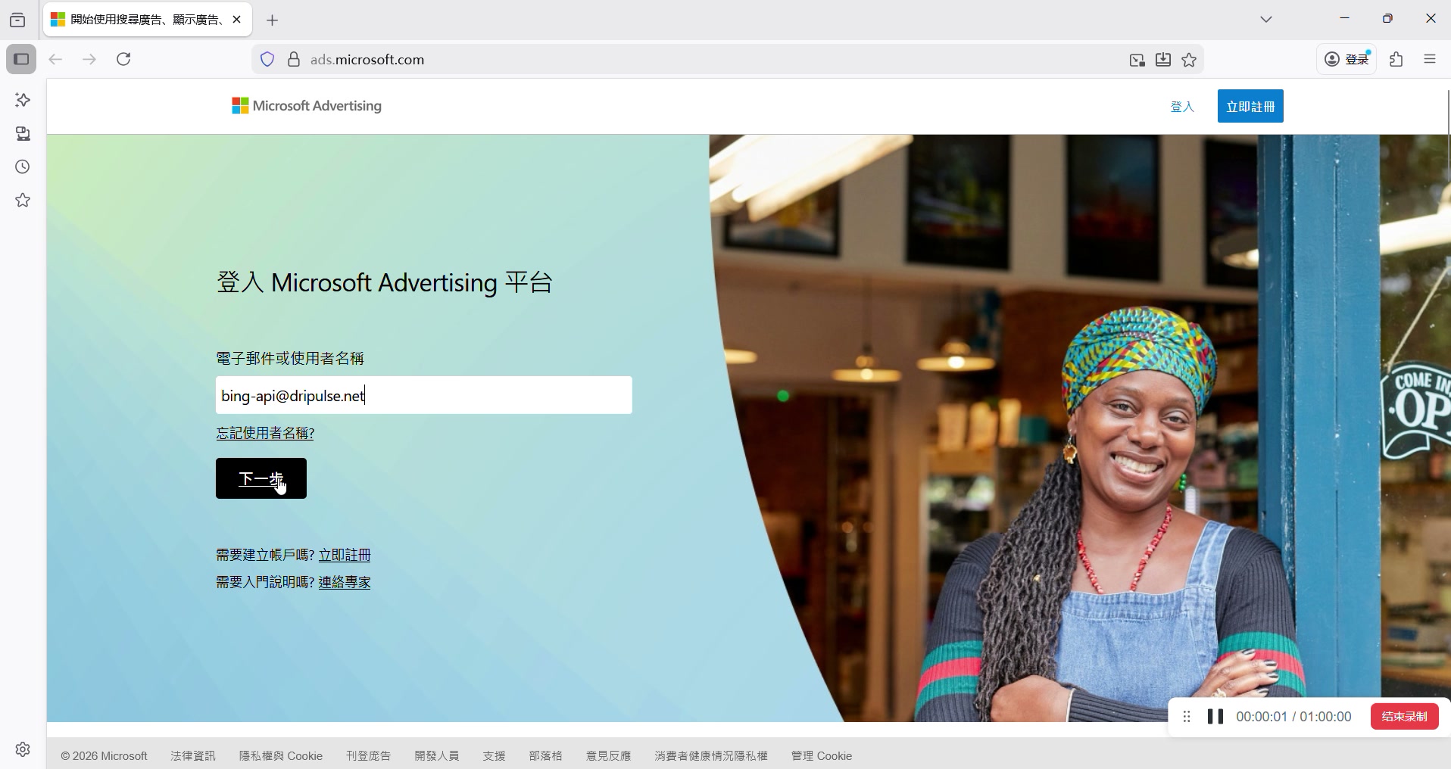
Task: Bookmark this page with the star icon
Action: (1189, 60)
